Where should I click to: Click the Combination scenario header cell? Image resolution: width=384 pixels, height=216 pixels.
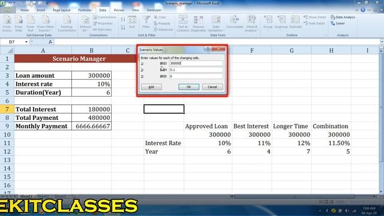331,126
